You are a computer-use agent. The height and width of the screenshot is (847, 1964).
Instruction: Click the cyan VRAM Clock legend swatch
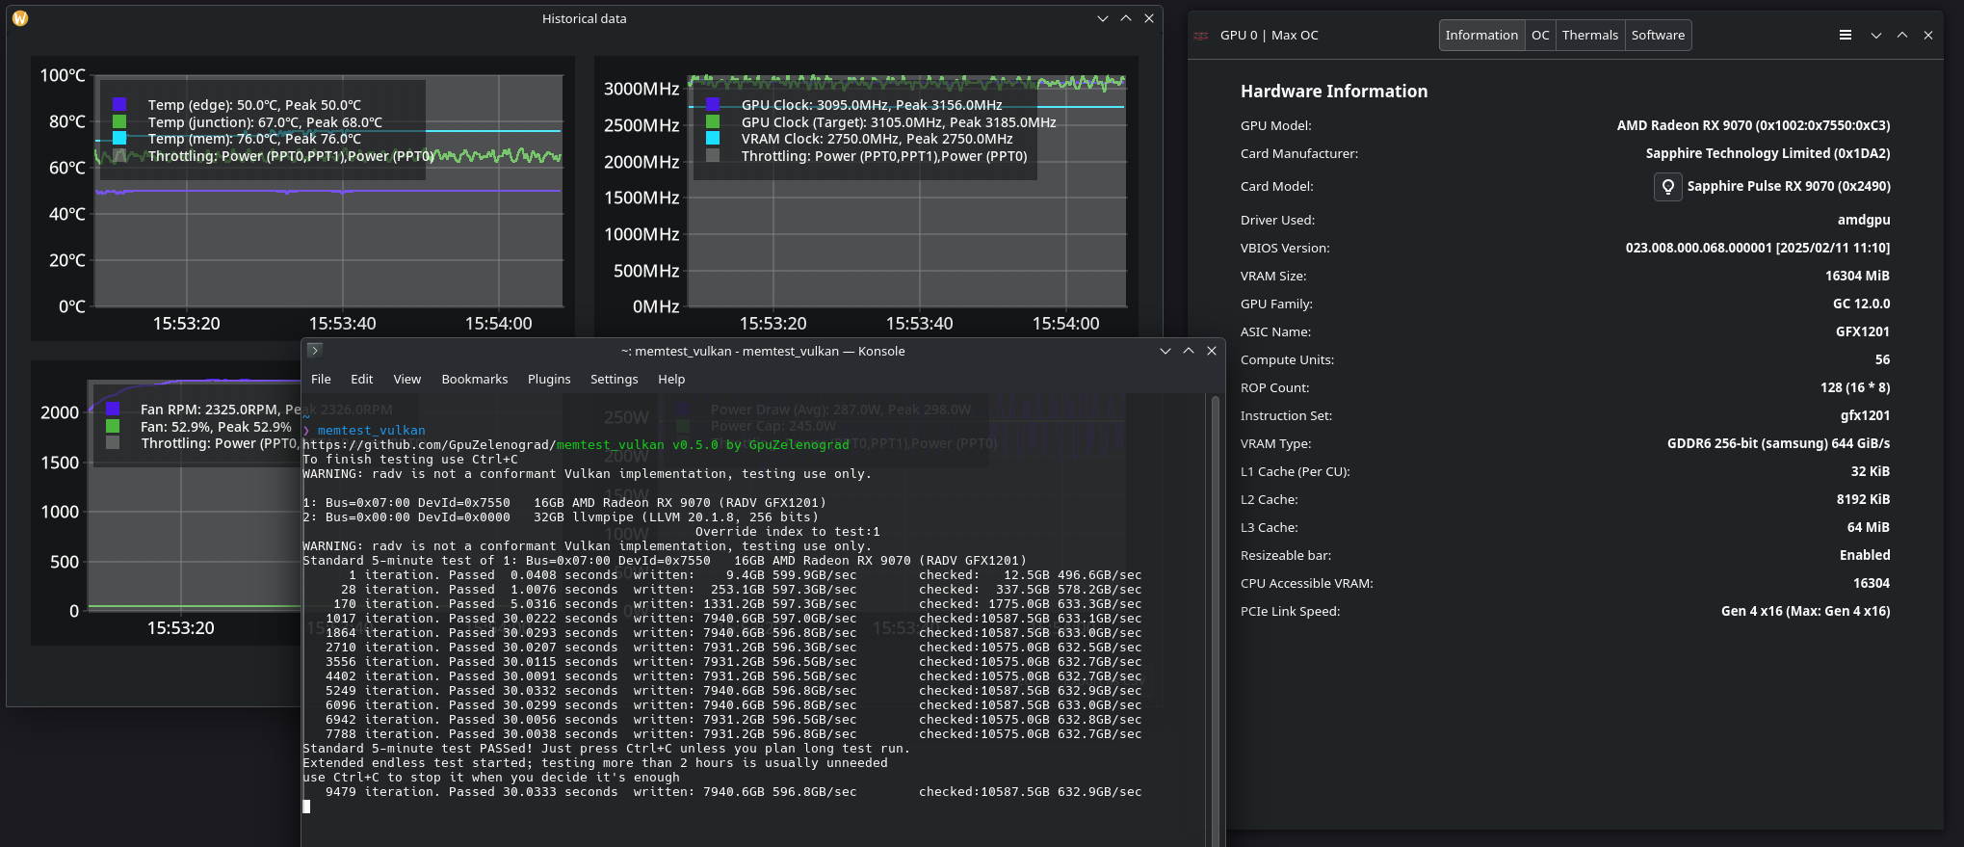click(713, 138)
